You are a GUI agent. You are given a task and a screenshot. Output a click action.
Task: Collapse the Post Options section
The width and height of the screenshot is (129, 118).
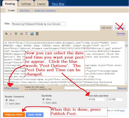[x=11, y=88]
